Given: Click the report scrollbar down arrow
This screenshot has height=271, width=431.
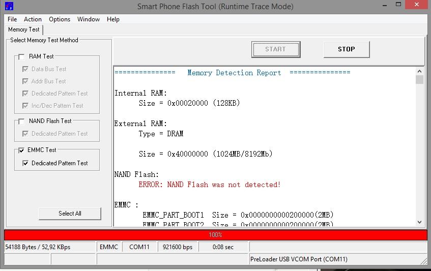Looking at the screenshot, I should [x=419, y=222].
